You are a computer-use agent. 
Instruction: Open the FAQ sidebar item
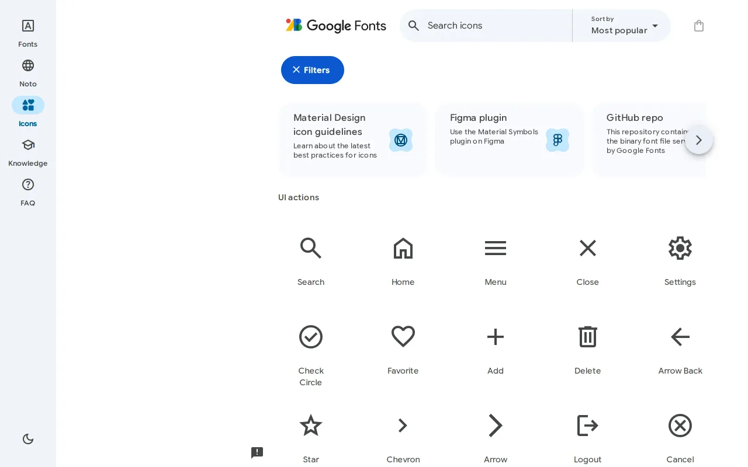[28, 193]
